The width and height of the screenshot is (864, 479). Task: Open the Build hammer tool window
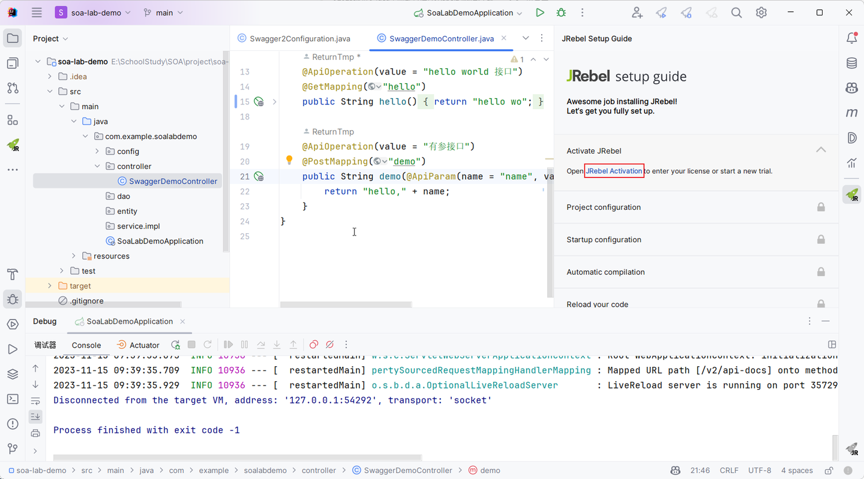[x=13, y=275]
